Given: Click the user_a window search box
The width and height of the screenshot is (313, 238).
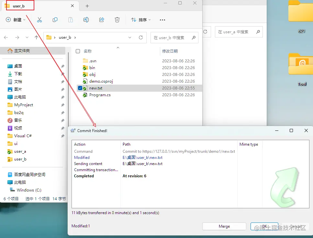Looking at the screenshot, I should 239,32.
